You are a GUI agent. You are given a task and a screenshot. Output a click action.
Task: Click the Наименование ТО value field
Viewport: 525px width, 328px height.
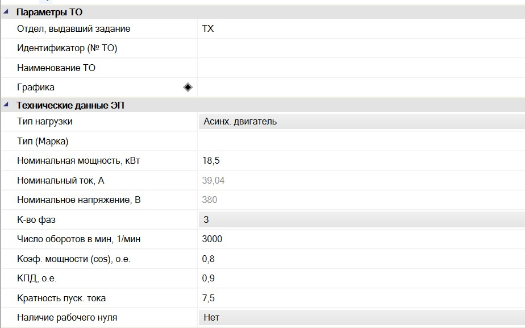click(361, 68)
